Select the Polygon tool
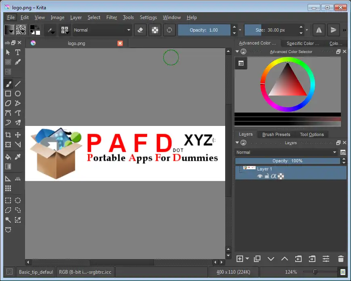 [x=8, y=103]
